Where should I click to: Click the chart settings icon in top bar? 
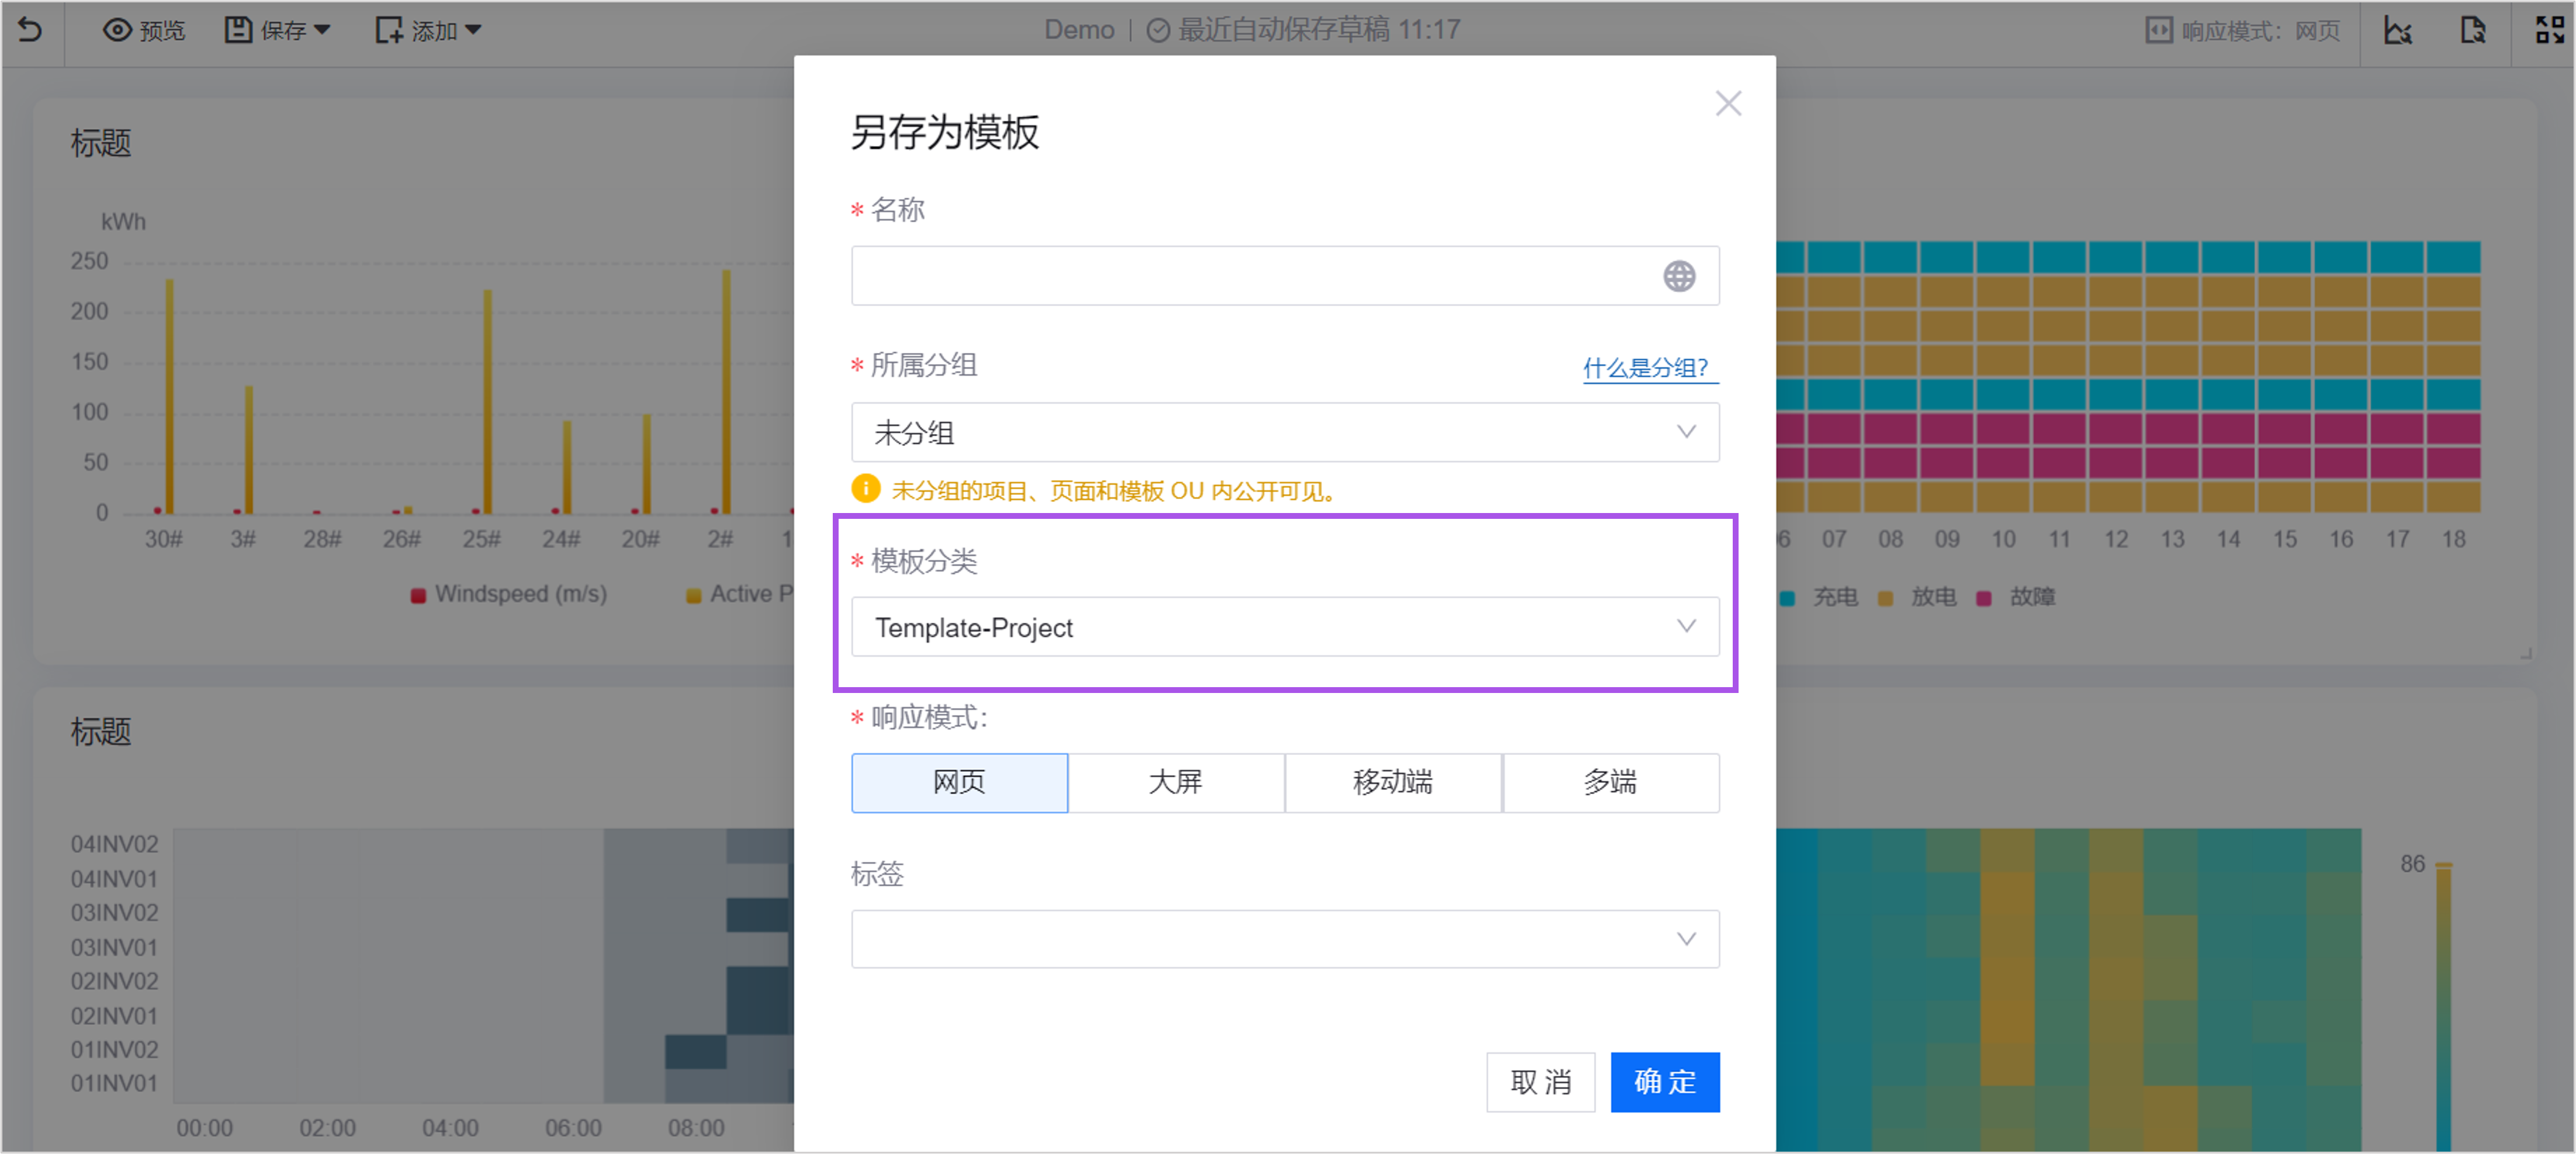(2398, 30)
